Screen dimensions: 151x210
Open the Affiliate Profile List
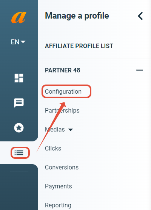(x=79, y=46)
